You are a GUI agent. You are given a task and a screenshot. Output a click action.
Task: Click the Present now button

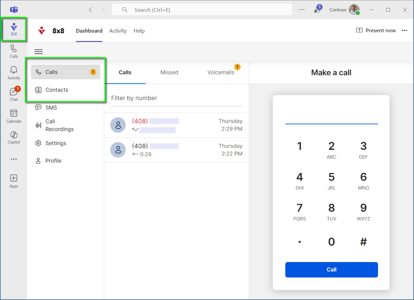click(376, 31)
